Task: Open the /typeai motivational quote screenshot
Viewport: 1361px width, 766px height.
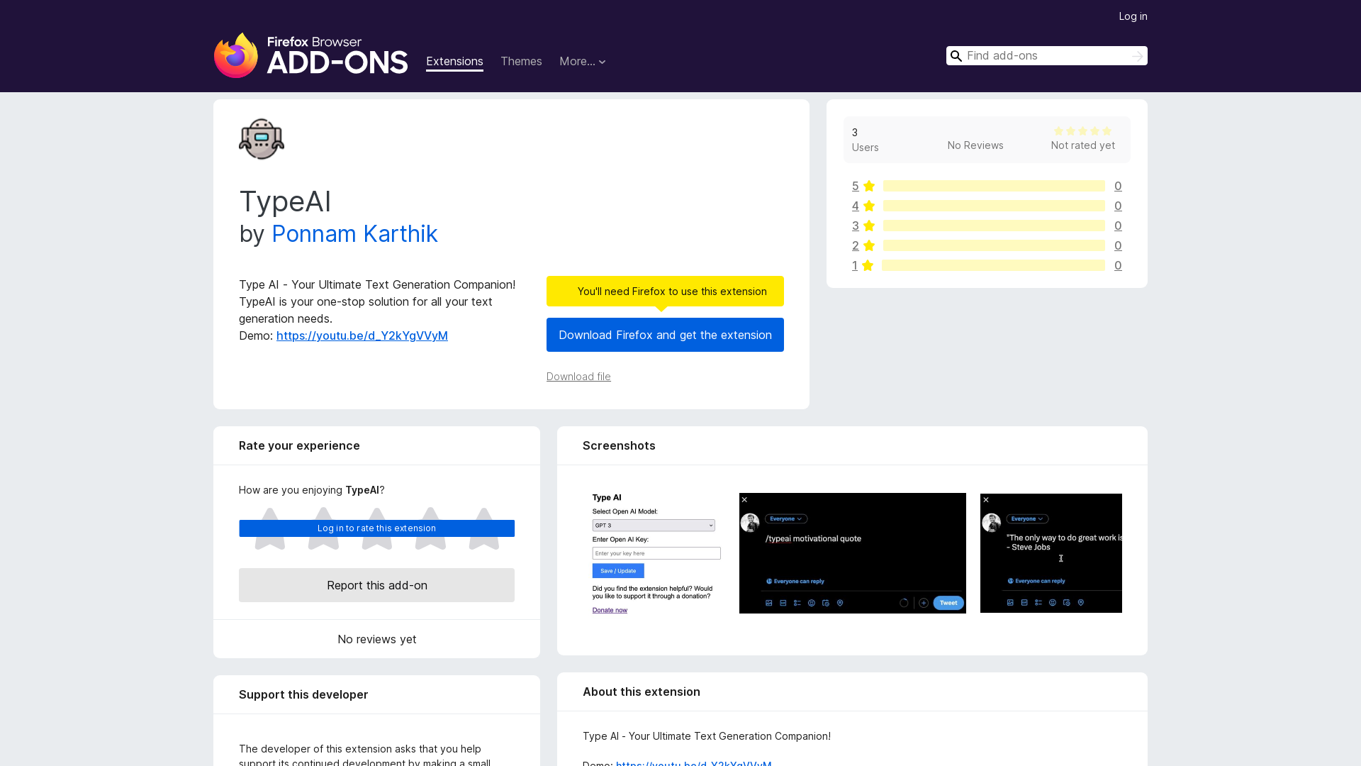Action: 853,553
